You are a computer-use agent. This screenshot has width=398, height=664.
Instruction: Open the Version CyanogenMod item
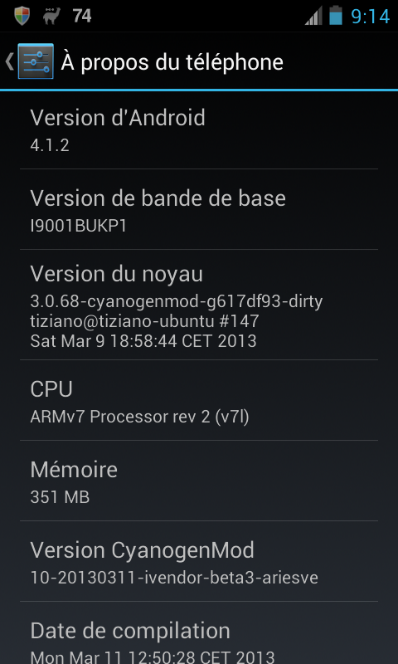(x=199, y=561)
